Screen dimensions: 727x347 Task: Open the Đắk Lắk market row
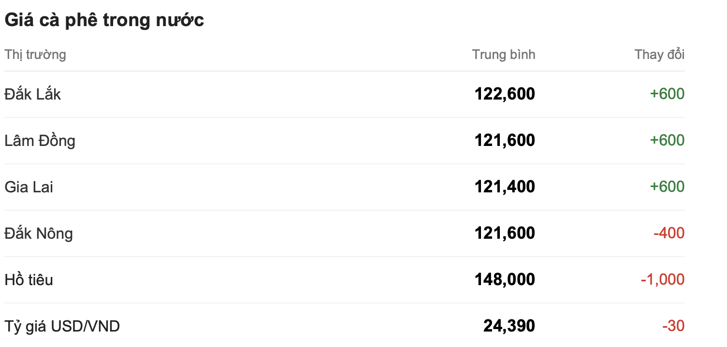tap(33, 94)
